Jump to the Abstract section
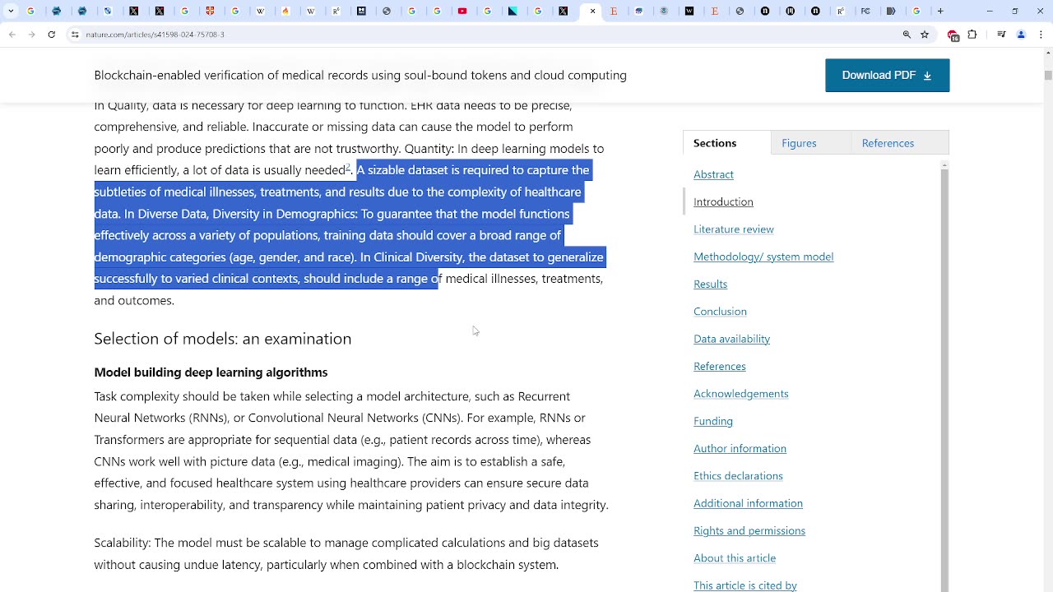Viewport: 1053px width, 592px height. point(713,174)
